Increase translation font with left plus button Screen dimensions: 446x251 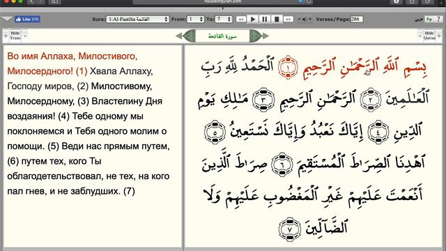(6, 36)
